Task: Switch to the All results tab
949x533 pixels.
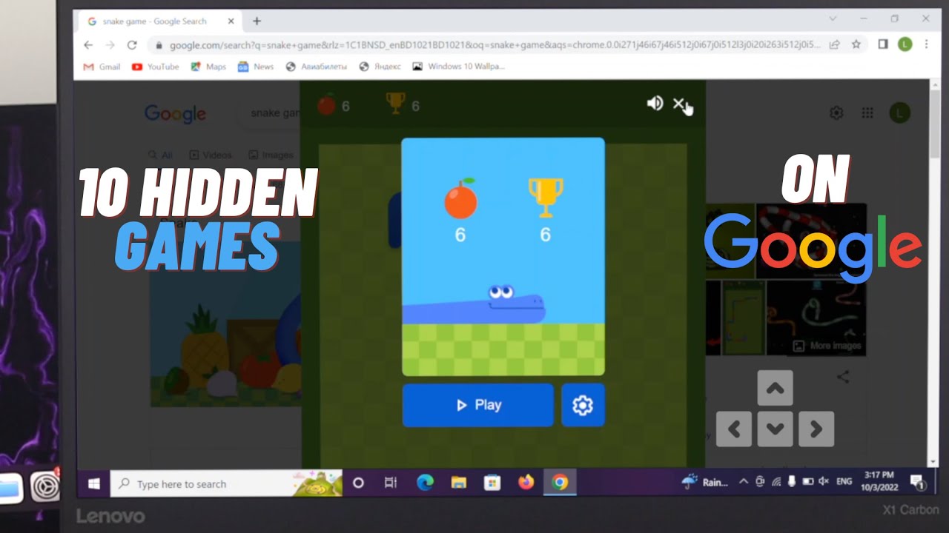Action: click(x=161, y=155)
